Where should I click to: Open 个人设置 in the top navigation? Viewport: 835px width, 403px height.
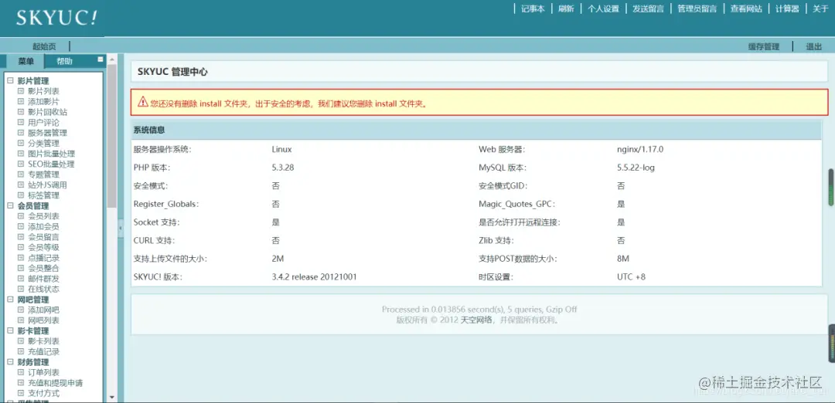click(603, 9)
